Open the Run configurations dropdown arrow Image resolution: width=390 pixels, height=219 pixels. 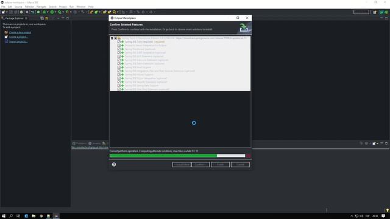(x=55, y=12)
